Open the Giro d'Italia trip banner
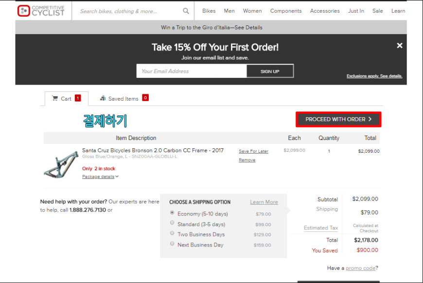This screenshot has height=283, width=423. click(x=211, y=28)
